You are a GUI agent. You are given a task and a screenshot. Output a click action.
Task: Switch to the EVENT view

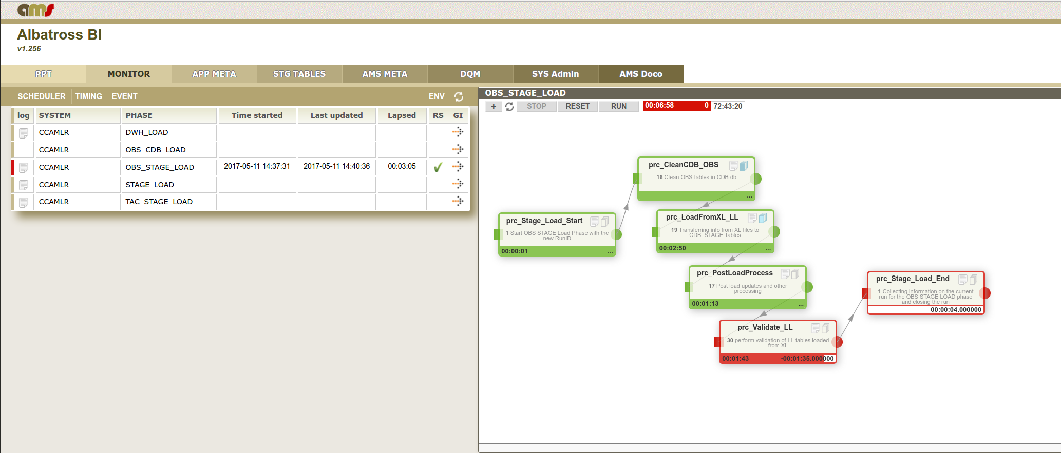(124, 96)
